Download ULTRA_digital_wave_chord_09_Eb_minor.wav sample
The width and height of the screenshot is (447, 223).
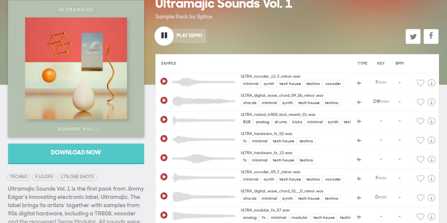[x=431, y=102]
